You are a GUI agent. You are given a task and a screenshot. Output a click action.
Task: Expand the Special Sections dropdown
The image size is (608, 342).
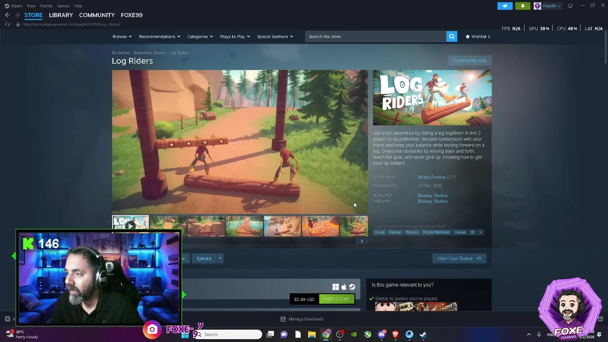click(275, 37)
